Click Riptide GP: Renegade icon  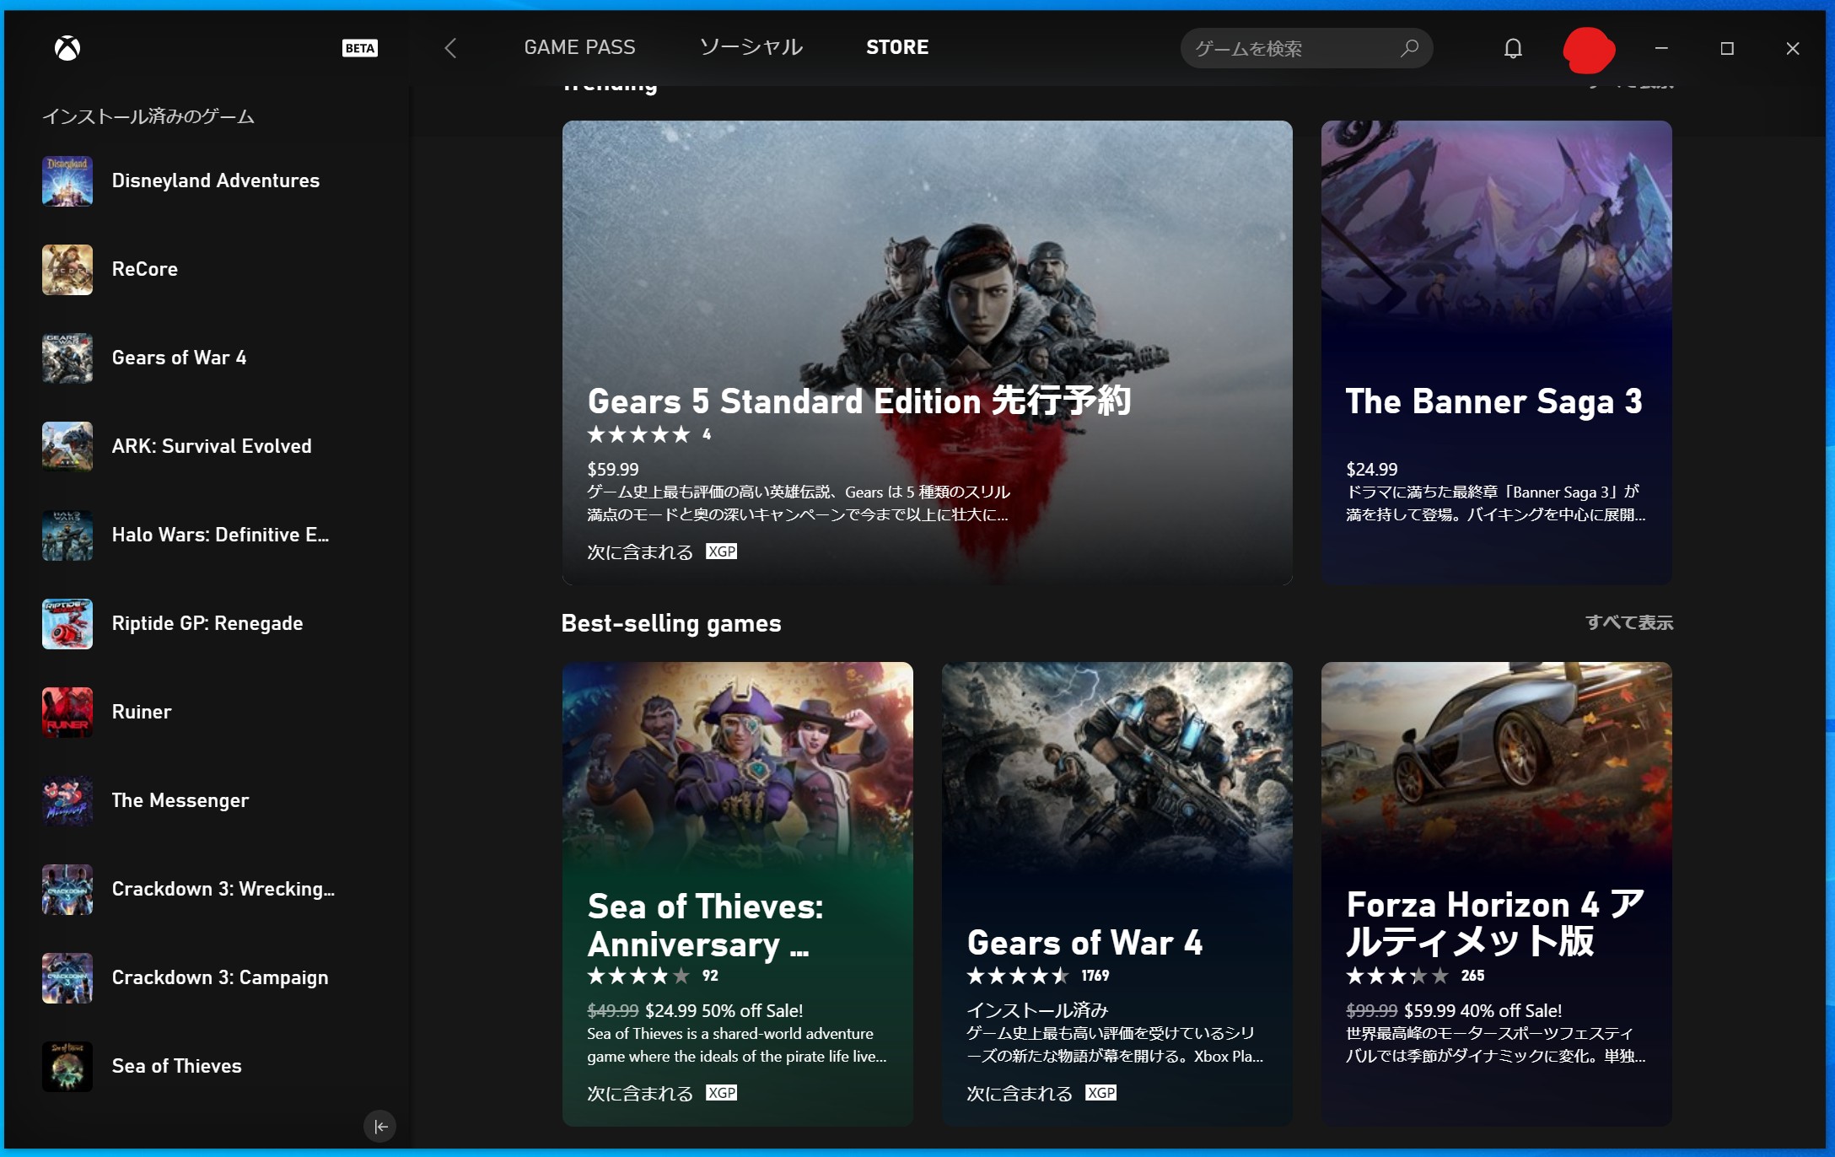pyautogui.click(x=67, y=623)
